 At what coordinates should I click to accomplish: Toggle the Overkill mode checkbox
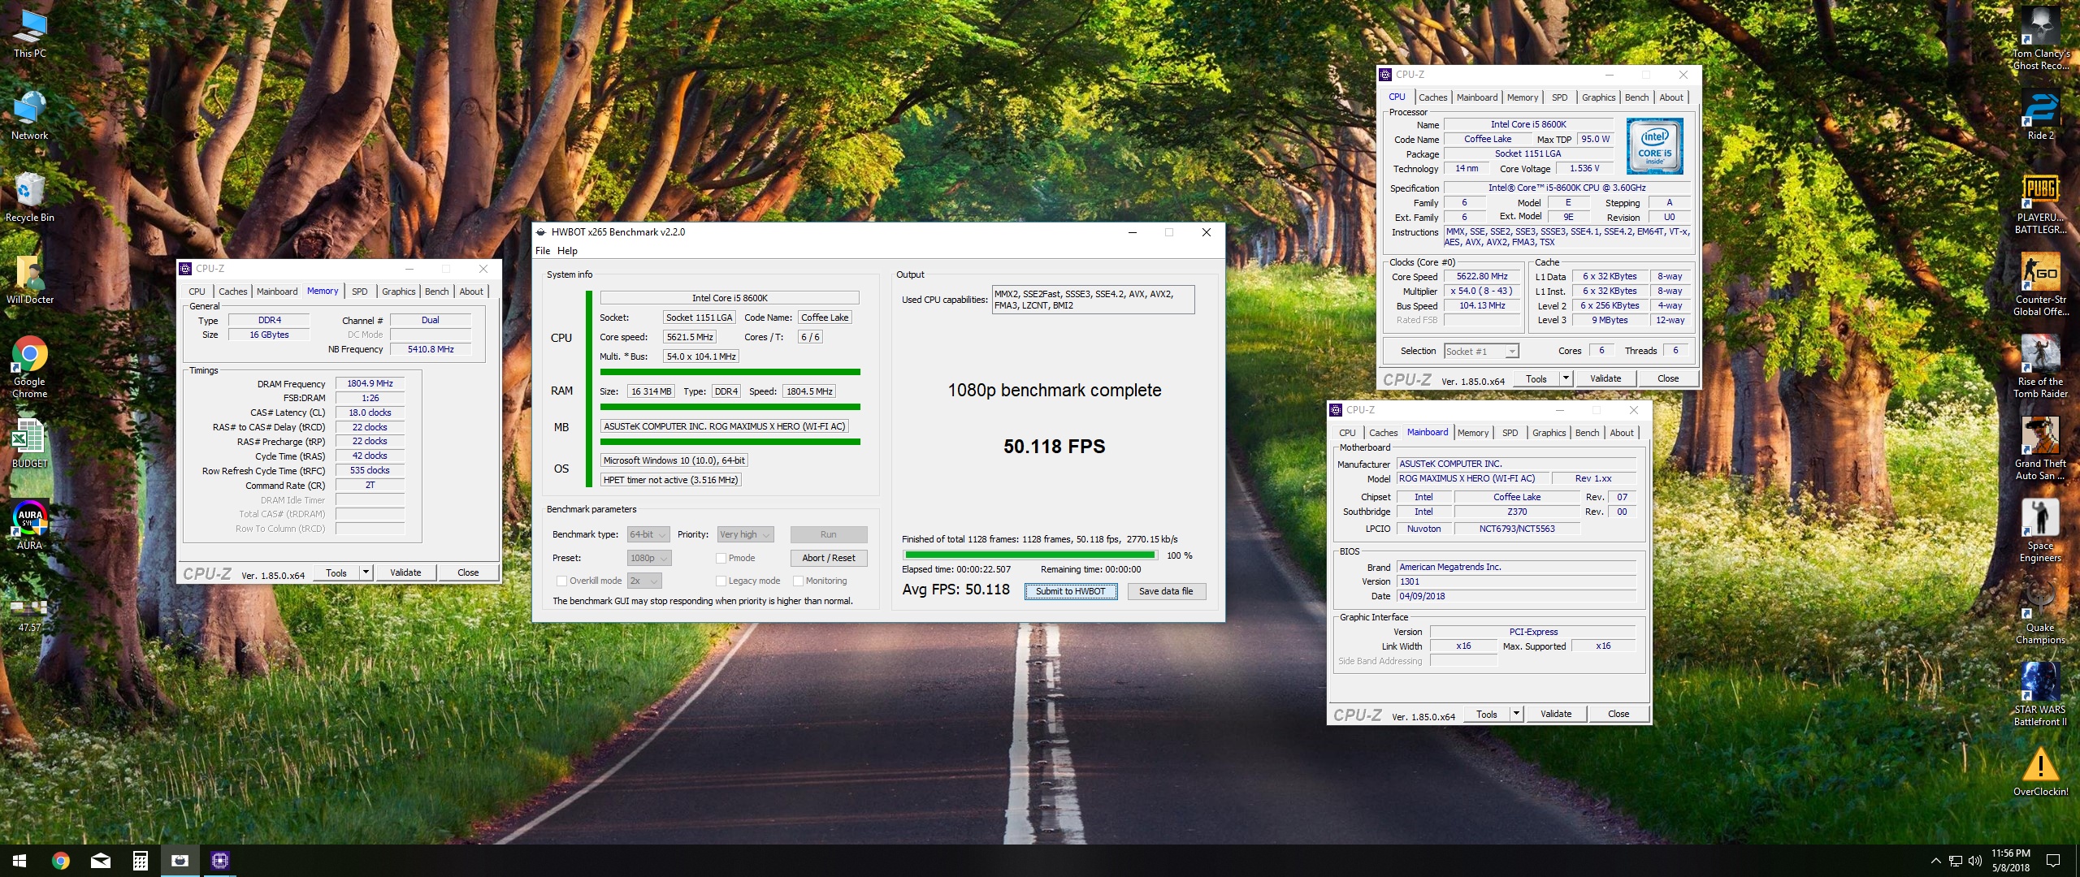[x=561, y=581]
